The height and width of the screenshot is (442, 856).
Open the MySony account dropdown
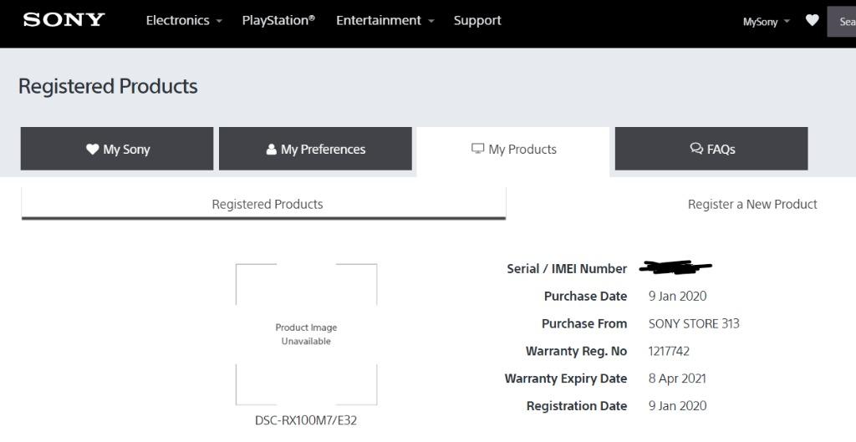(x=766, y=22)
